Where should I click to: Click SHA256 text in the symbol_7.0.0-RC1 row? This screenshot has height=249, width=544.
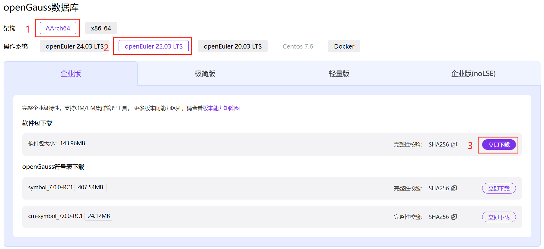(439, 188)
